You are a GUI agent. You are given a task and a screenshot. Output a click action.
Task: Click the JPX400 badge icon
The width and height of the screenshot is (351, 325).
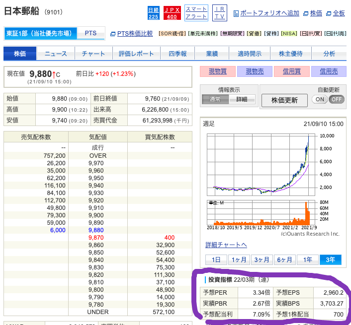(x=172, y=13)
